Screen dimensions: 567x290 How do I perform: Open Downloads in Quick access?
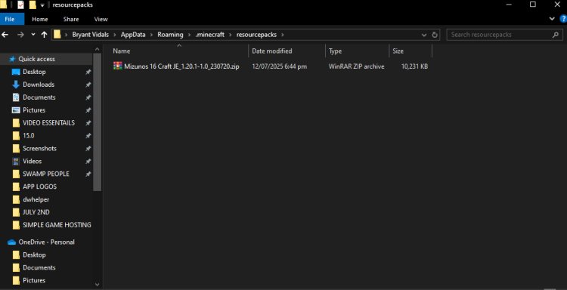[39, 85]
